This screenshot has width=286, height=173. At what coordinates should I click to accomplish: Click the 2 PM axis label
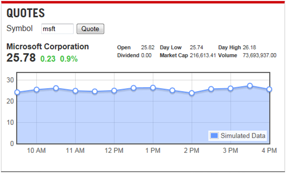pos(192,150)
